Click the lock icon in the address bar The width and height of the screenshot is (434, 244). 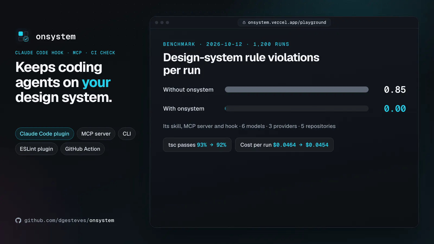[x=244, y=23]
